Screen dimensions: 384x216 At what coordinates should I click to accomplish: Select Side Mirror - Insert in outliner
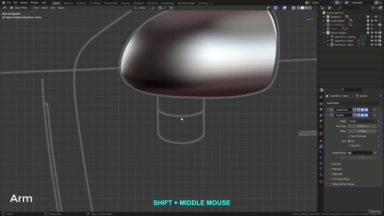(344, 41)
